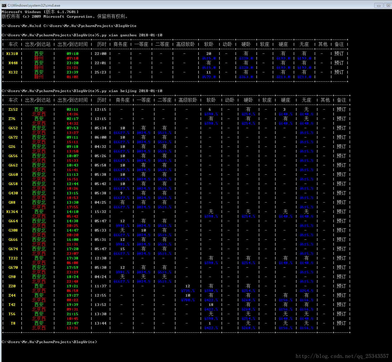Click 预订 in the Z152 train row

pos(341,110)
